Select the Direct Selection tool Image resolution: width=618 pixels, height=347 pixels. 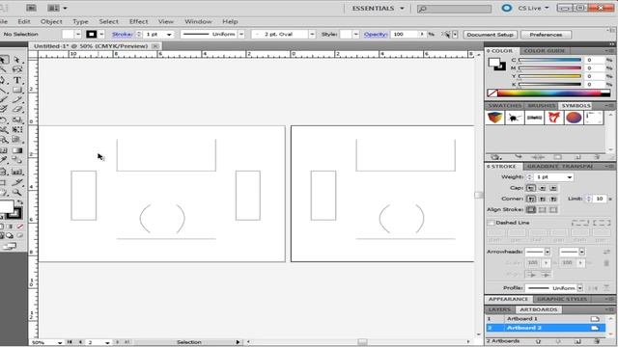(17, 60)
